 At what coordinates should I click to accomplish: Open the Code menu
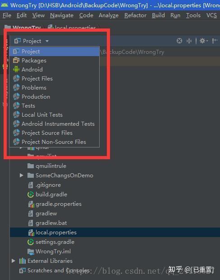click(x=86, y=15)
